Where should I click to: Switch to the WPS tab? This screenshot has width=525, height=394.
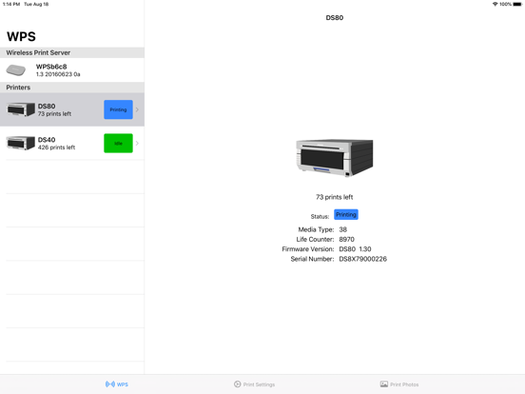117,384
